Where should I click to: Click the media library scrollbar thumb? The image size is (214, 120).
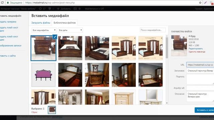[167, 48]
